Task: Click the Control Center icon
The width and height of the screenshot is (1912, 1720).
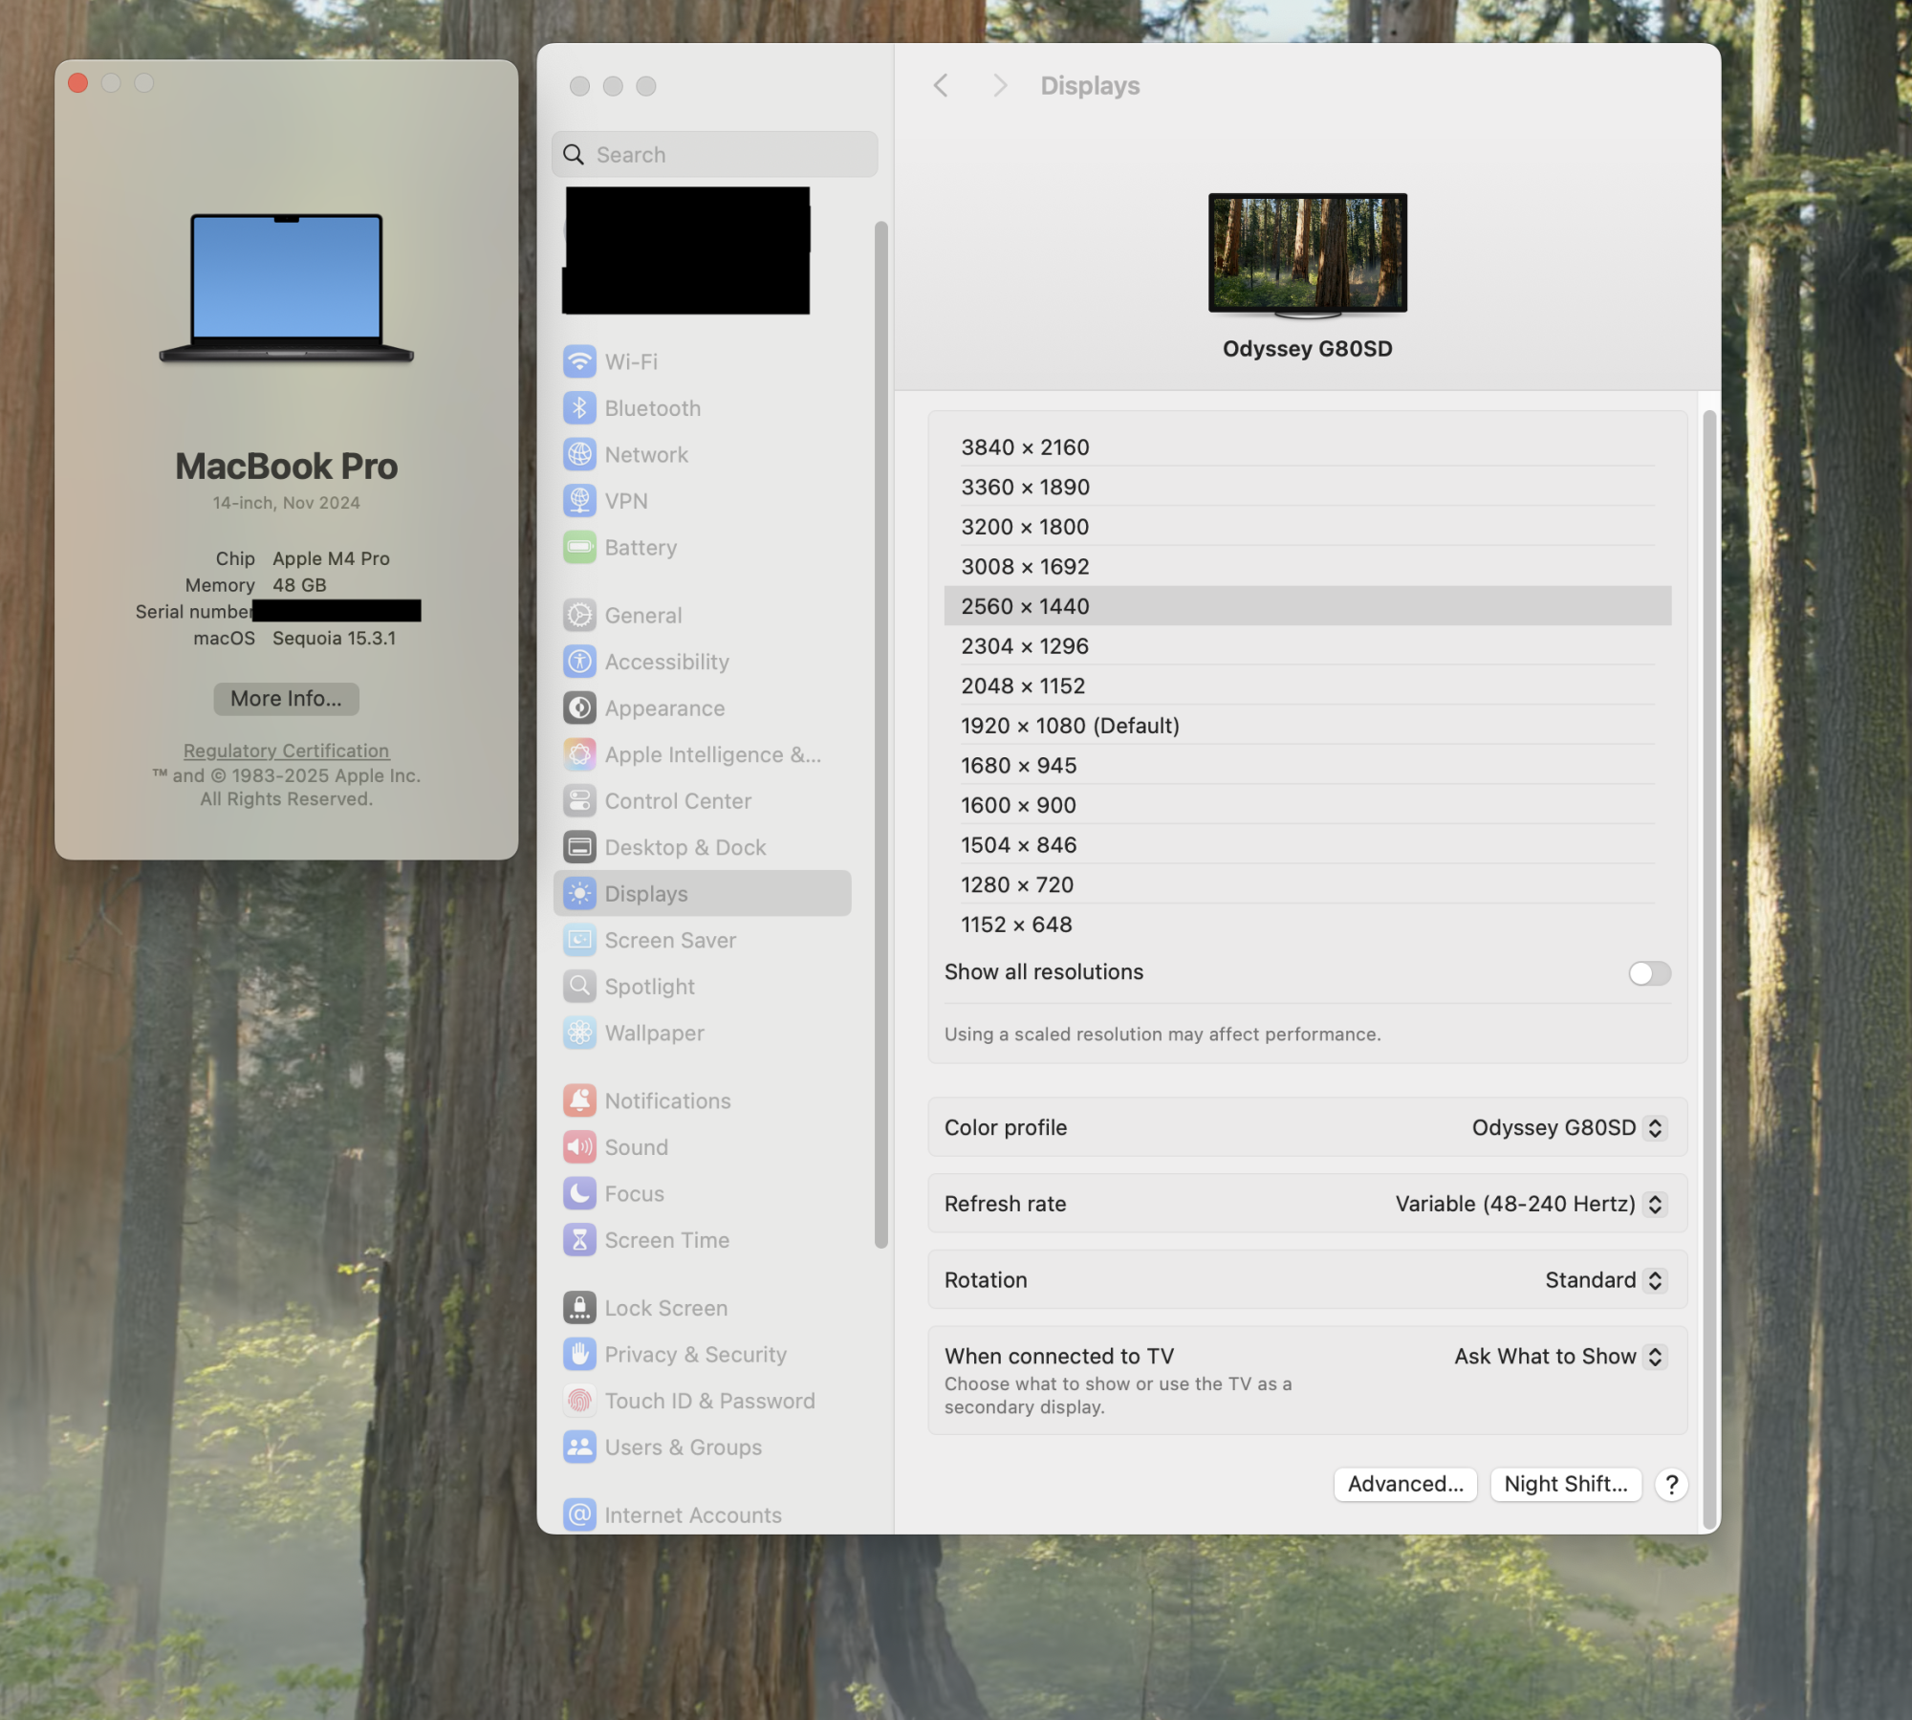Action: pyautogui.click(x=579, y=801)
